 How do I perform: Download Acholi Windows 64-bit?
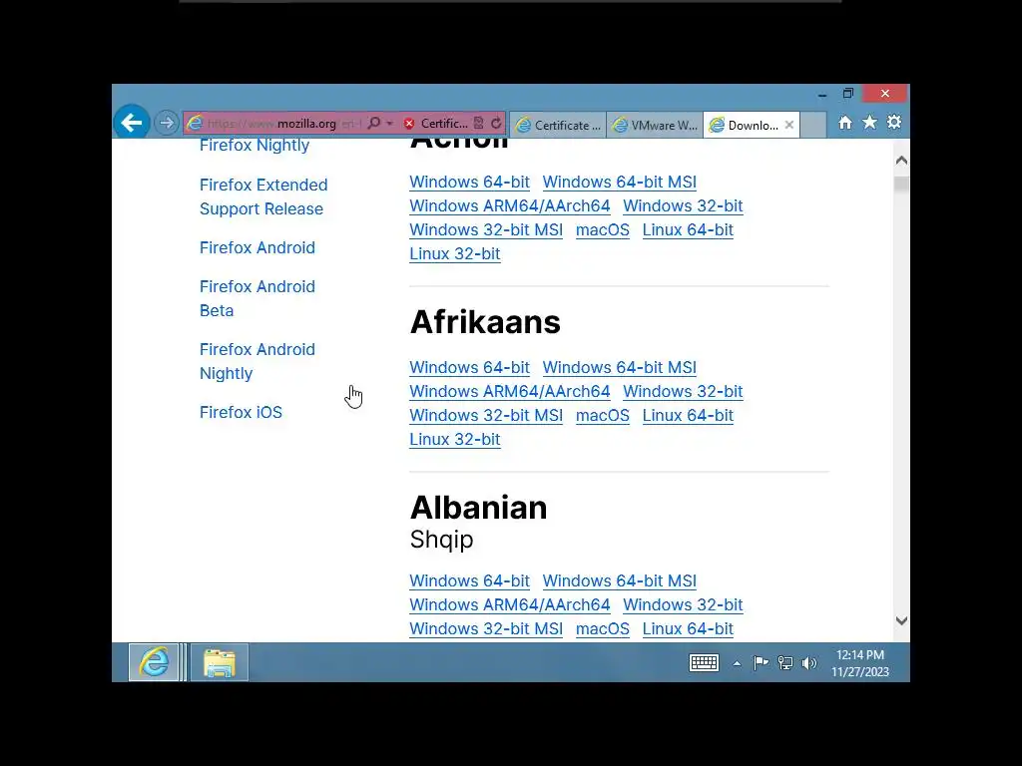tap(469, 182)
